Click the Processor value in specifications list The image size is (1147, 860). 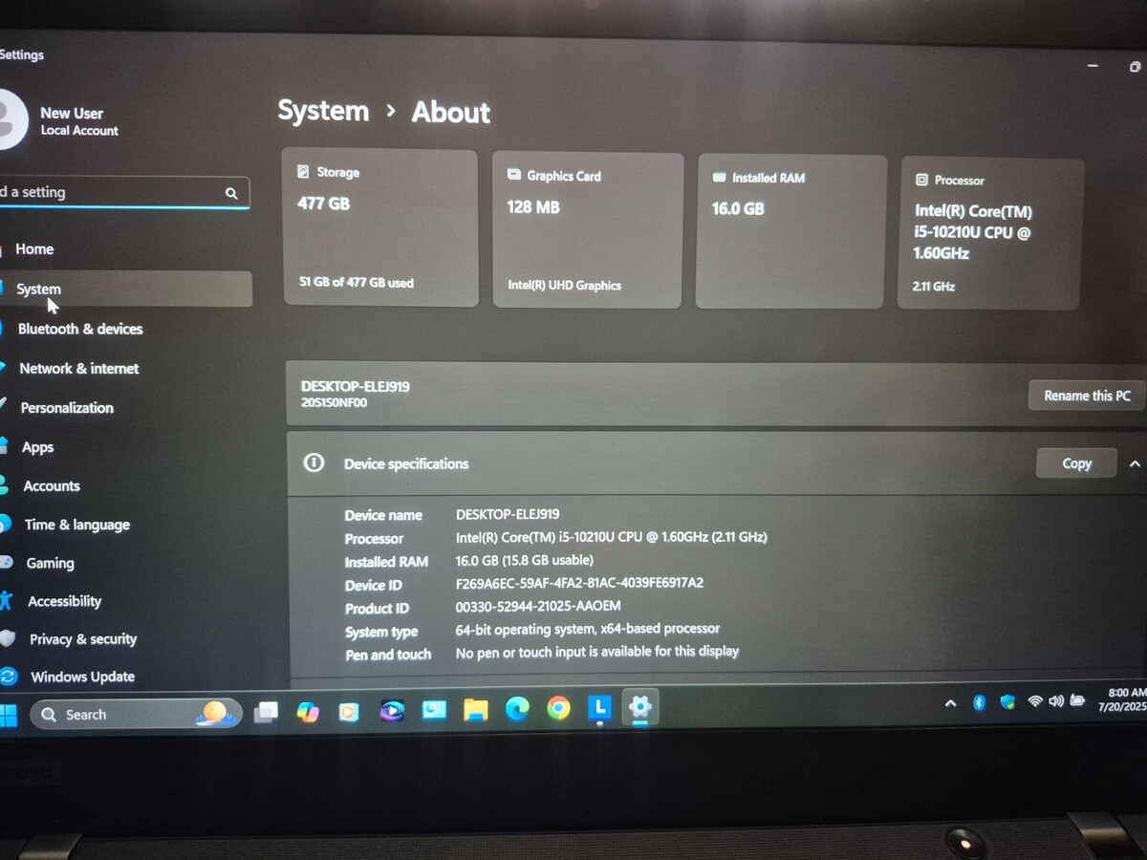pos(612,537)
